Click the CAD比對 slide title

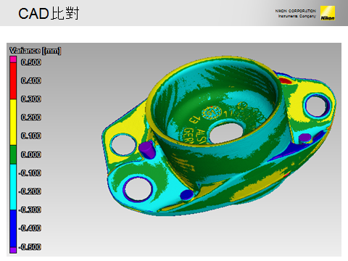49,13
